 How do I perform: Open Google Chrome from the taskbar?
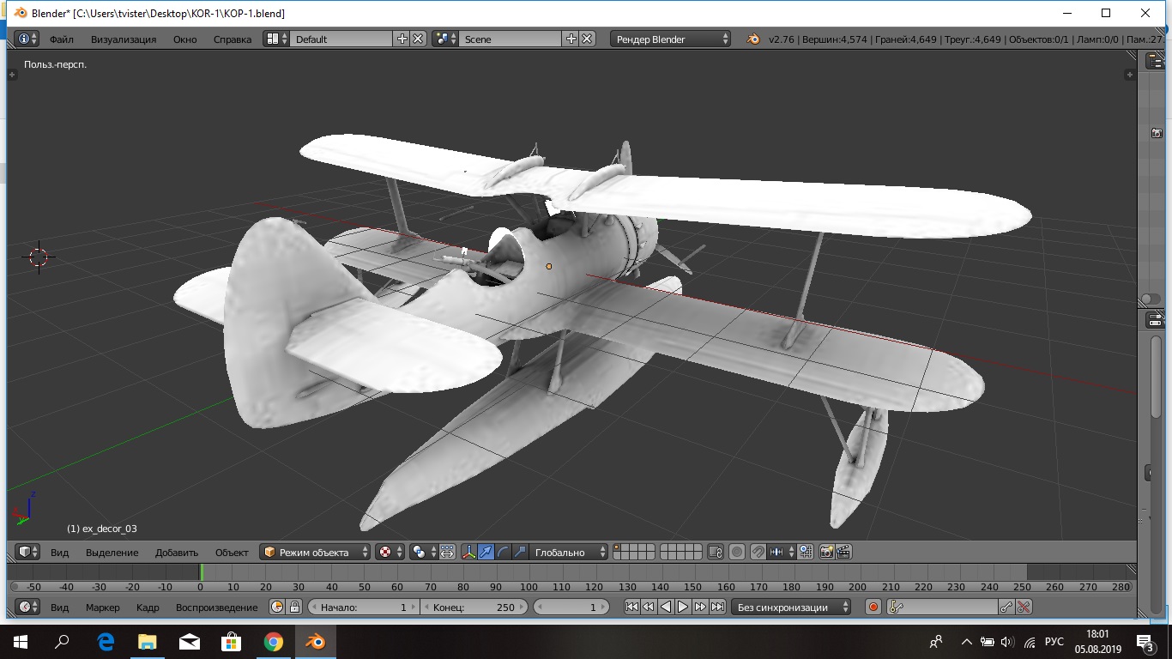point(273,642)
